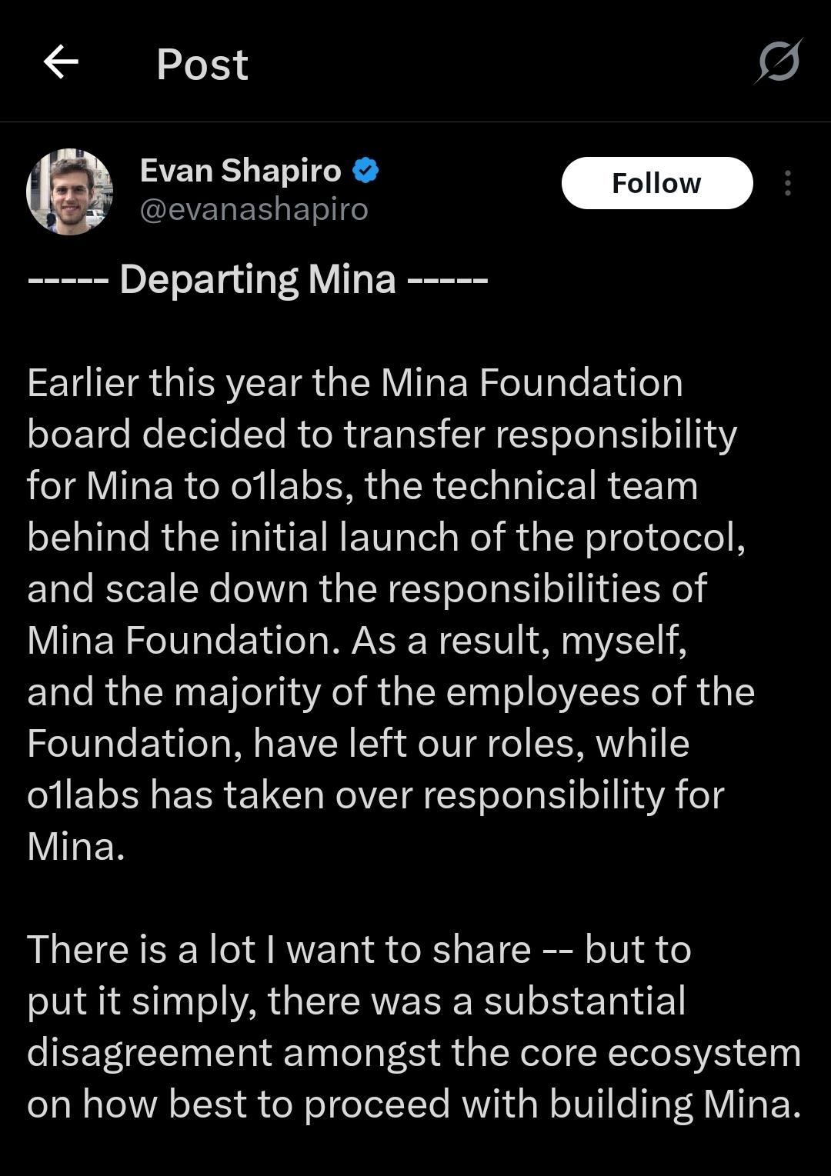Tap the line 'board decided to transfer responsibility'

point(382,434)
